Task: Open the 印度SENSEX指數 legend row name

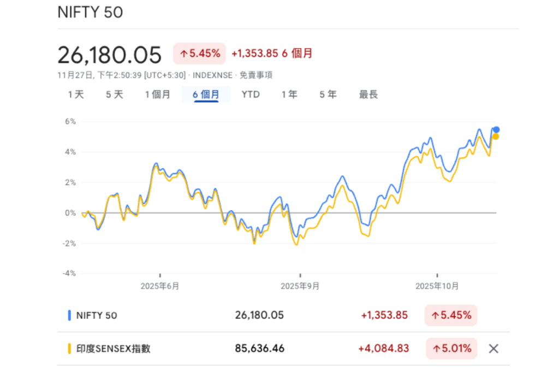Action: click(114, 348)
